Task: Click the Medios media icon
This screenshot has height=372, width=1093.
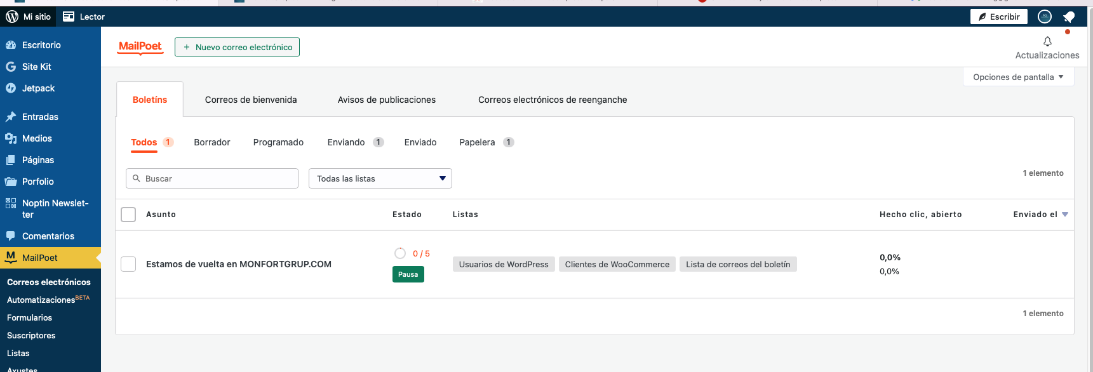Action: coord(11,138)
